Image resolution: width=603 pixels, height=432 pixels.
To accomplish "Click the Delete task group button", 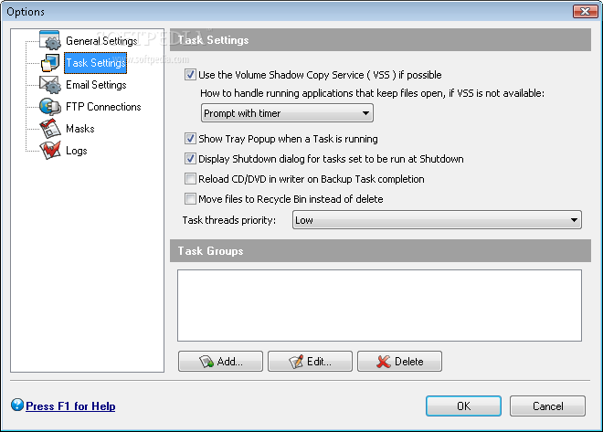I will coord(399,362).
